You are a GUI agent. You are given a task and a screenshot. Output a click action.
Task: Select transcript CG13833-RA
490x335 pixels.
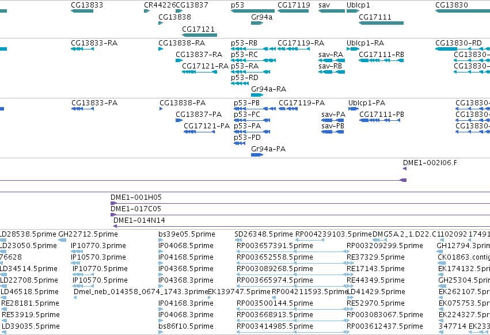[94, 43]
